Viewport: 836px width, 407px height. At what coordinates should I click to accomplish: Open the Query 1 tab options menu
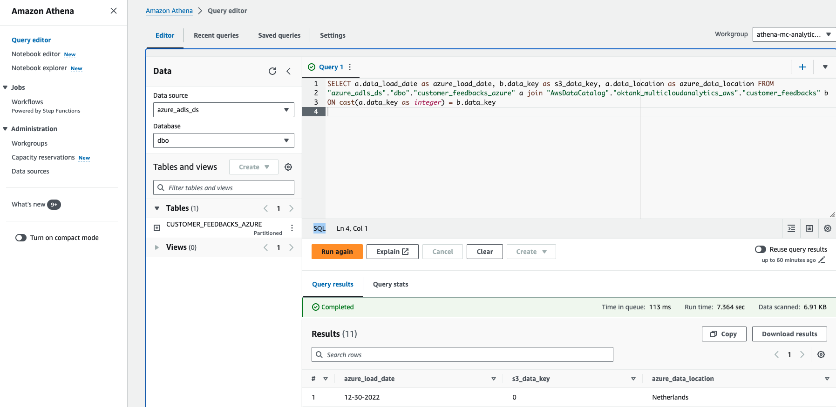(350, 67)
